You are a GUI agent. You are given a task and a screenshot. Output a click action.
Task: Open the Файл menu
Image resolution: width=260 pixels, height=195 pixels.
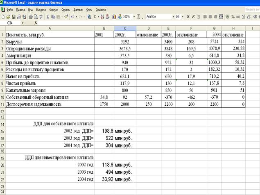9,9
